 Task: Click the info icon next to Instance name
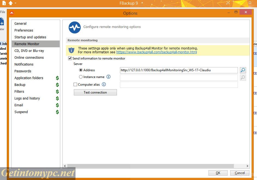pos(109,77)
